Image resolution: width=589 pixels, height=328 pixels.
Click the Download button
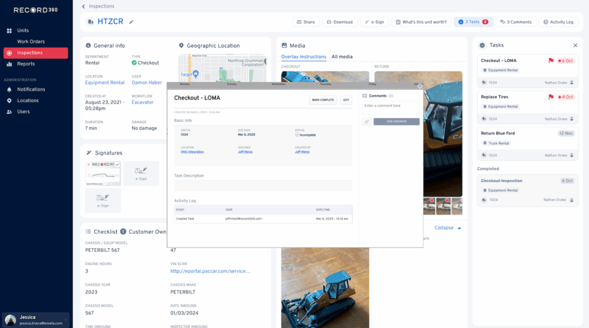click(x=339, y=22)
